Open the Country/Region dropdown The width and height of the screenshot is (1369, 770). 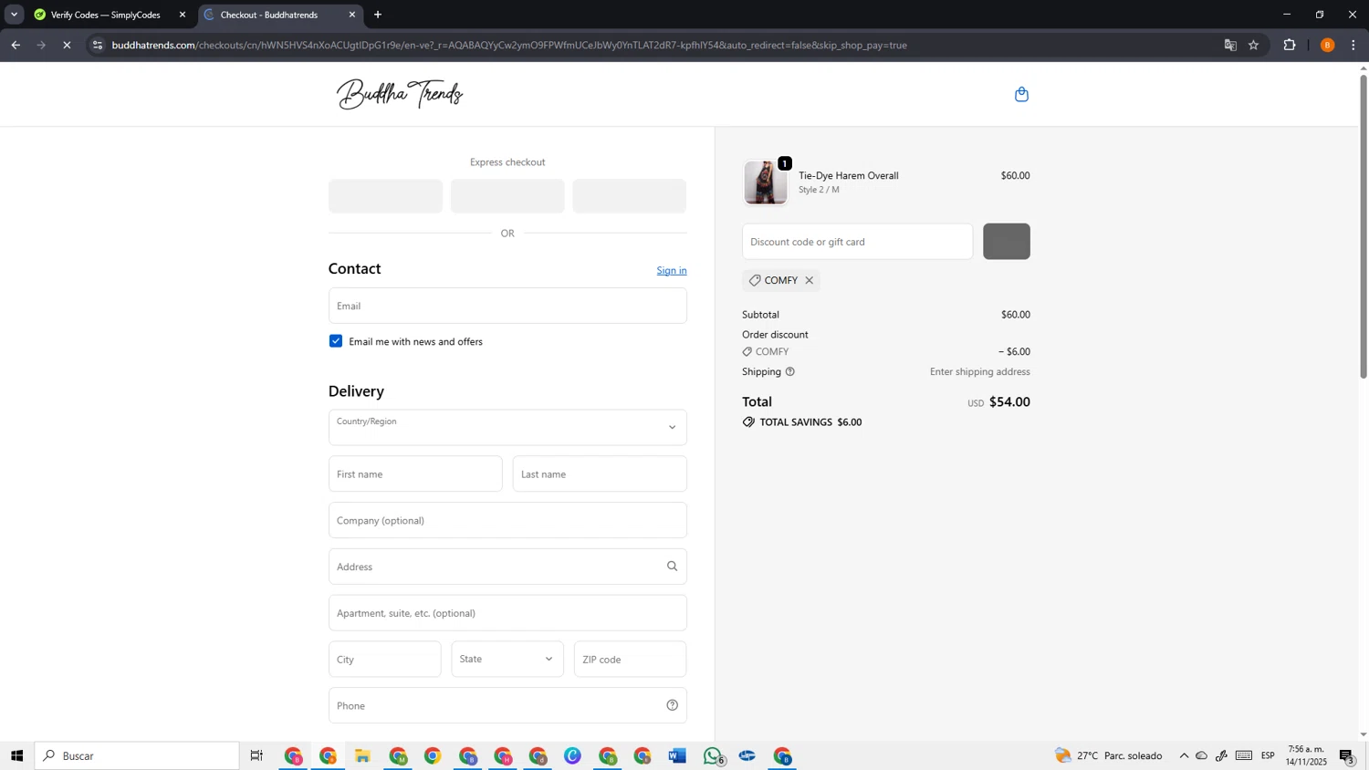(x=507, y=427)
